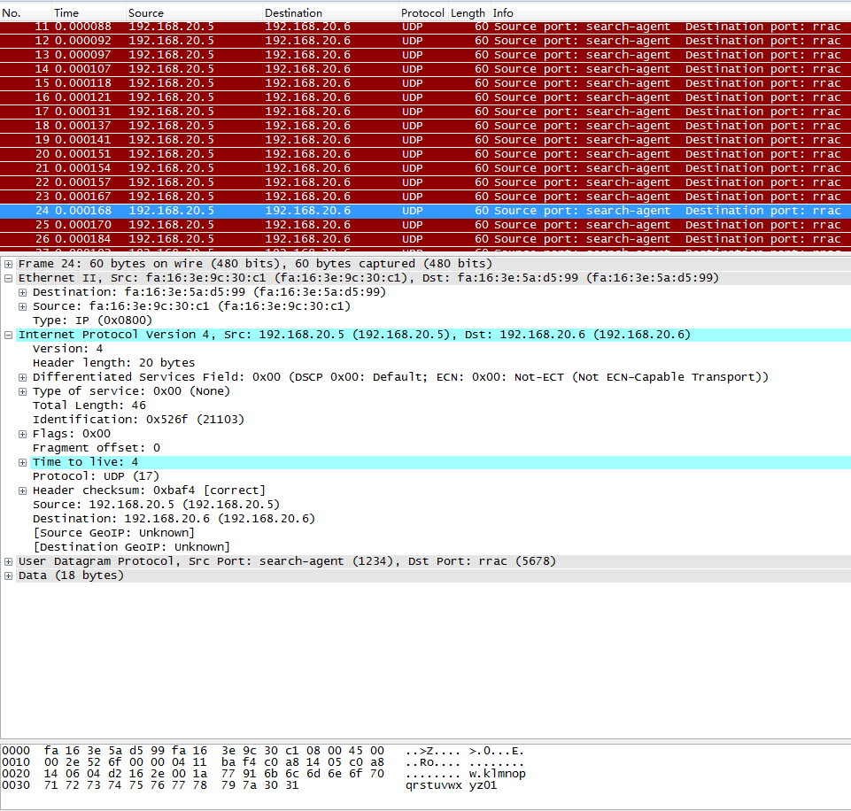The image size is (851, 811).
Task: Select packet number 11 row
Action: [x=425, y=27]
